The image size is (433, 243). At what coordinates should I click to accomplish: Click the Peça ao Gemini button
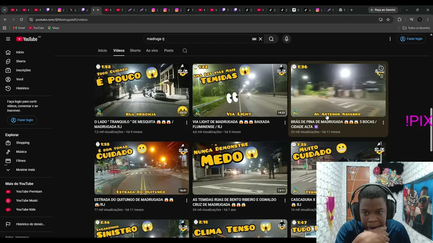click(383, 10)
